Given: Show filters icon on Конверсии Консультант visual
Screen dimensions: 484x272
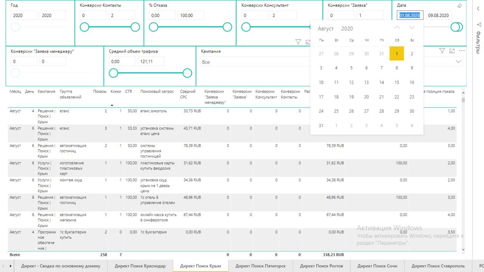Looking at the screenshot, I should tap(298, 42).
